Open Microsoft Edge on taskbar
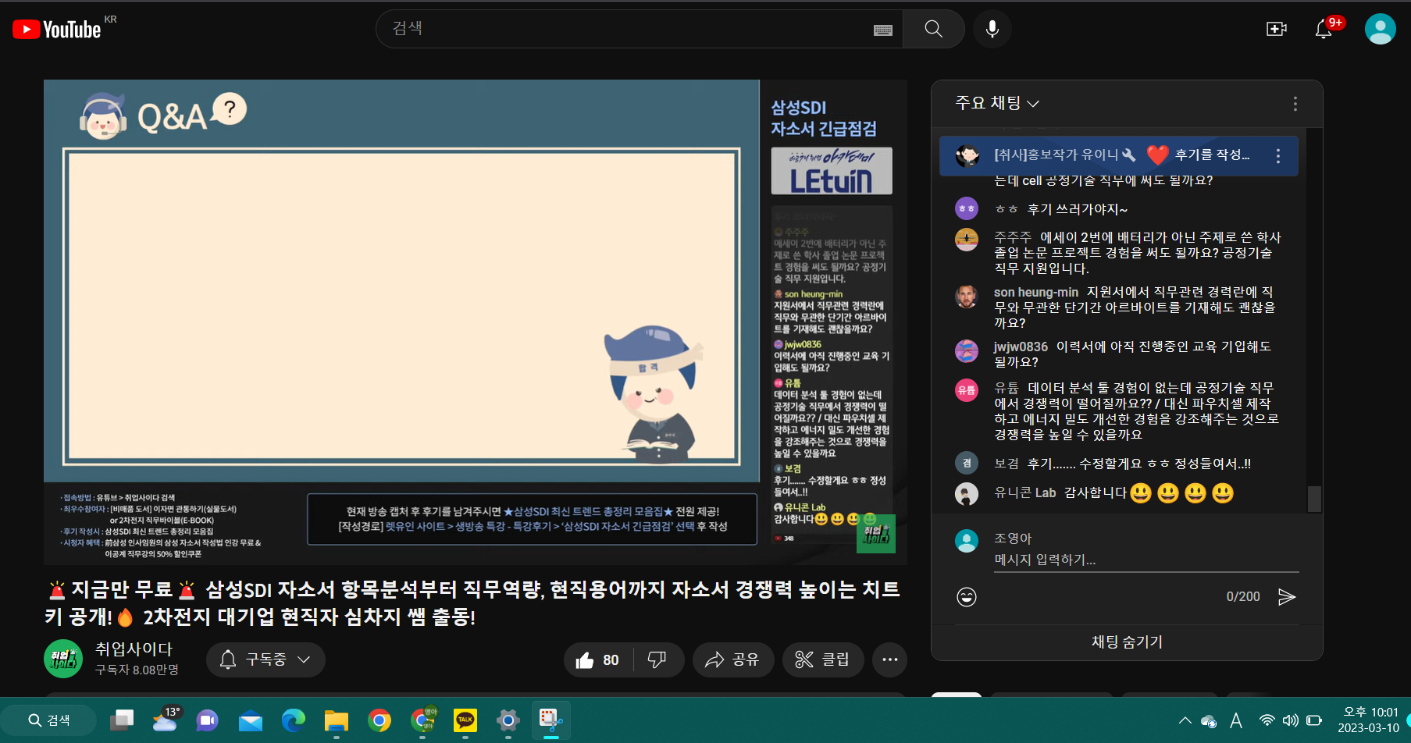The image size is (1411, 743). click(x=294, y=720)
